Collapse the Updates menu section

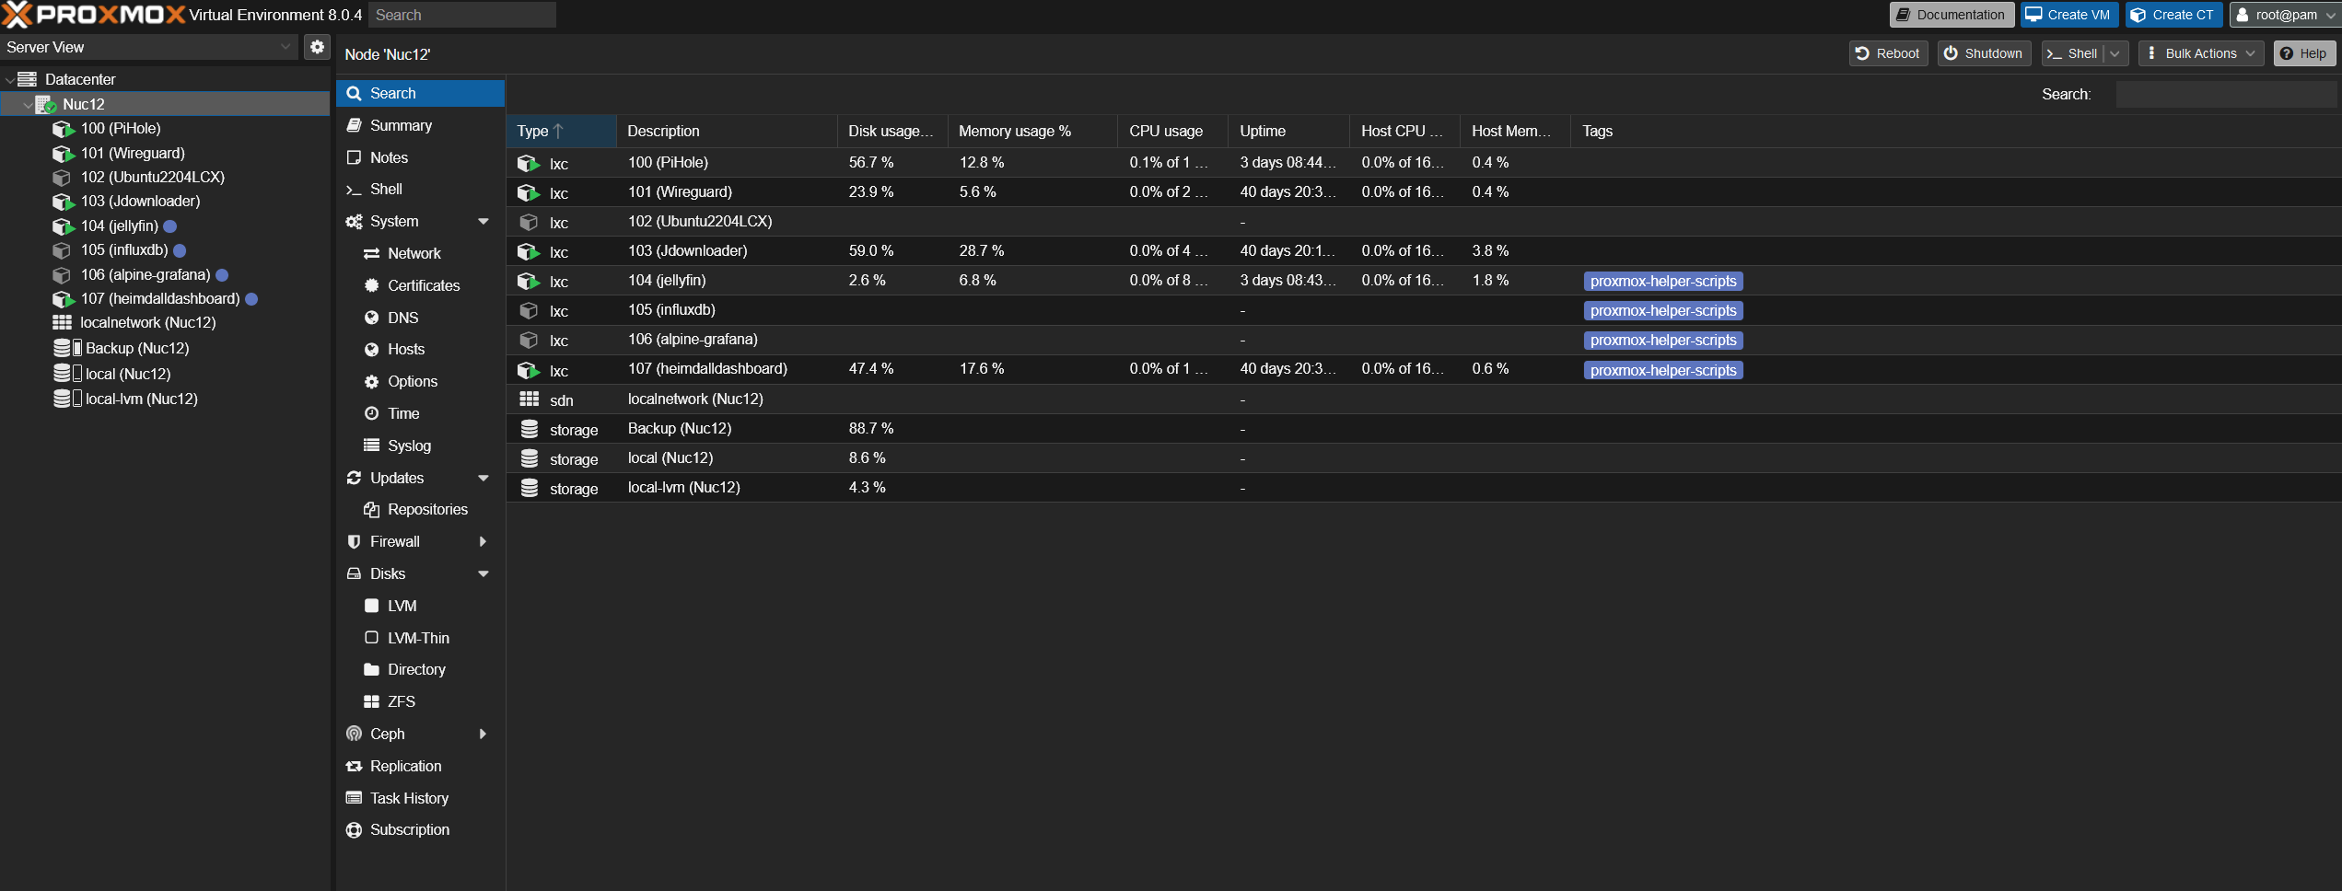[x=484, y=478]
